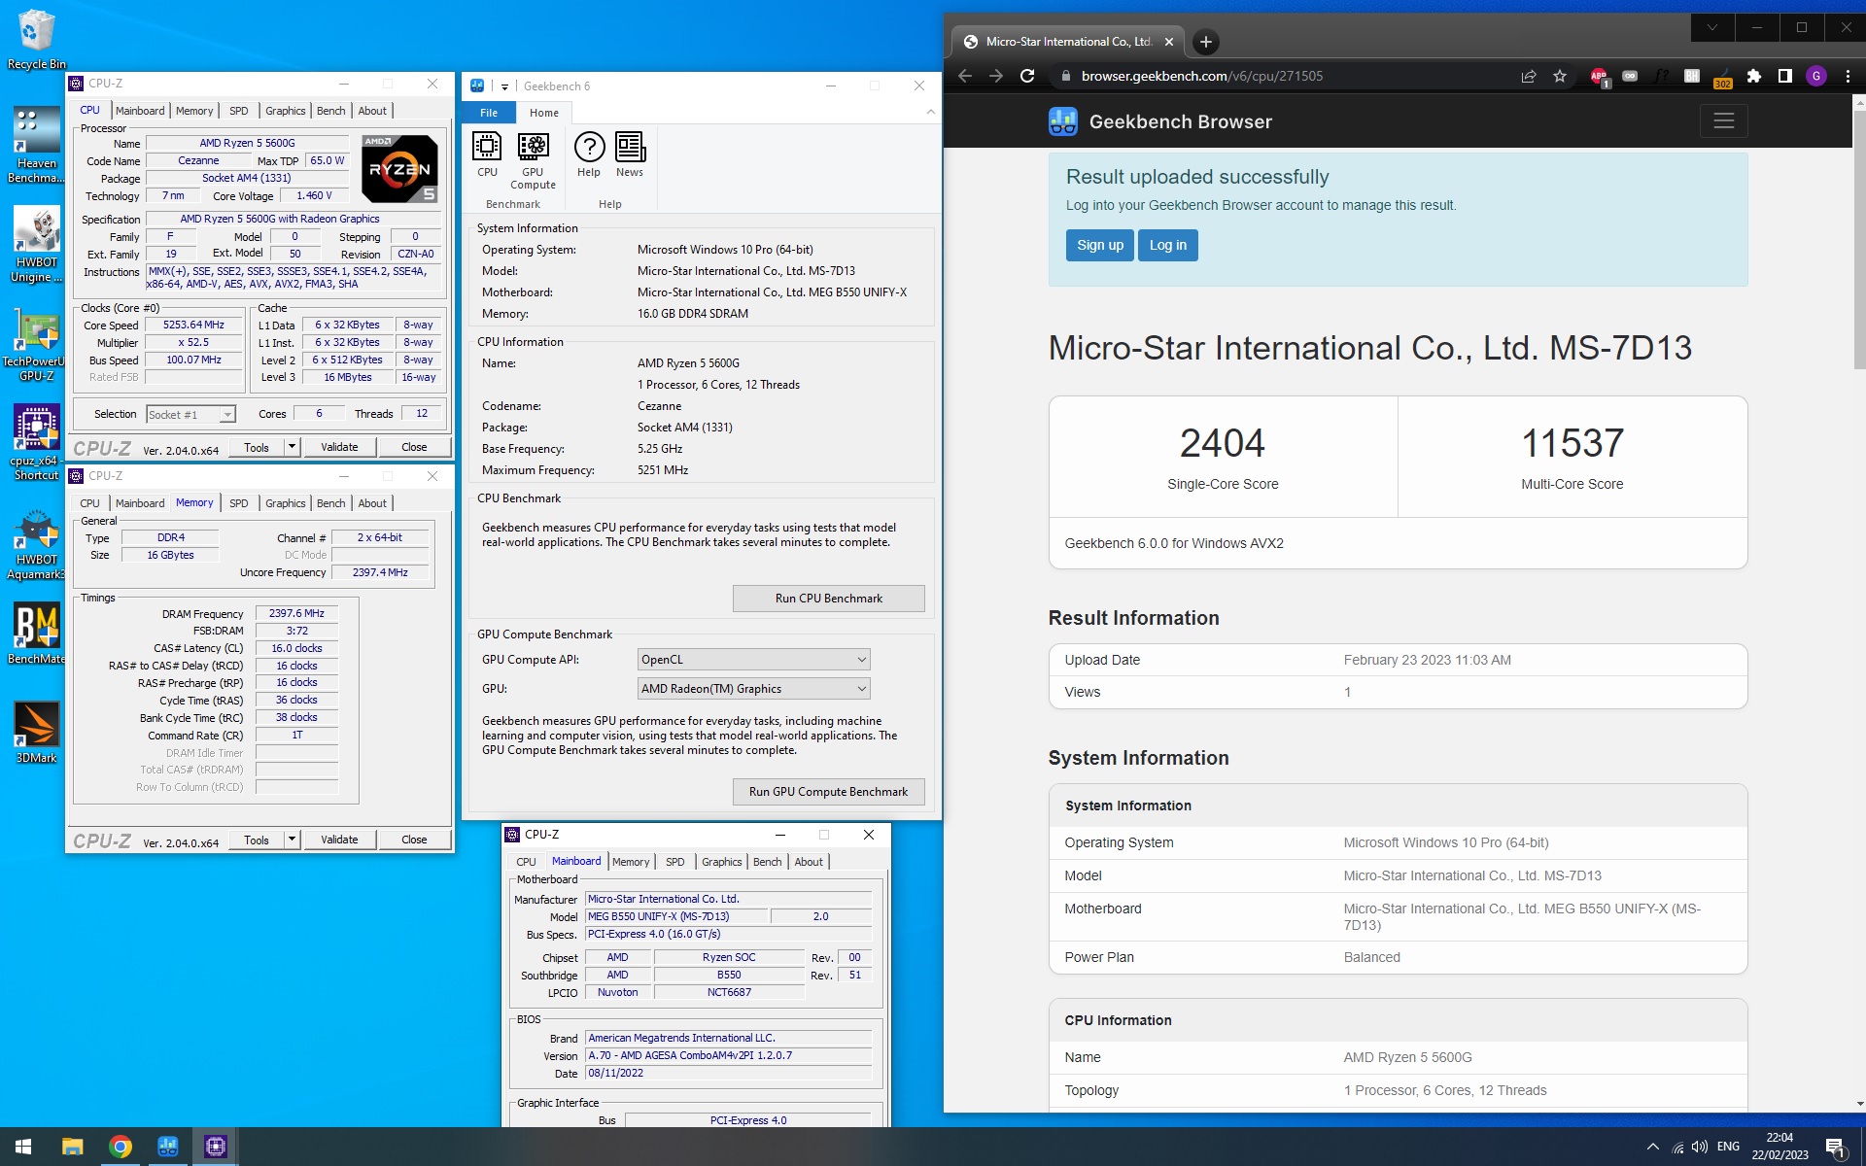
Task: Expand Tools dropdown arrow in top CPU-Z window
Action: pyautogui.click(x=292, y=447)
